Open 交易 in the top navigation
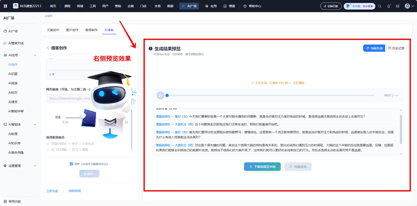417x206 pixels. [x=157, y=6]
